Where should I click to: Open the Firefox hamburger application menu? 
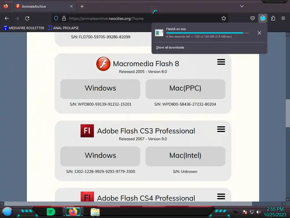(283, 18)
